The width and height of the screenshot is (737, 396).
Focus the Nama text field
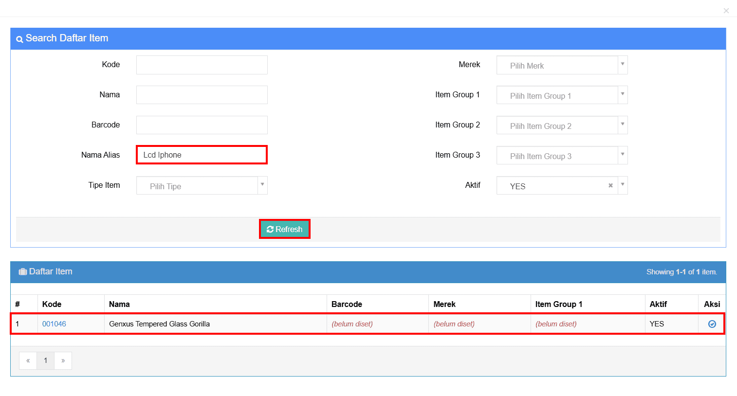pyautogui.click(x=202, y=95)
